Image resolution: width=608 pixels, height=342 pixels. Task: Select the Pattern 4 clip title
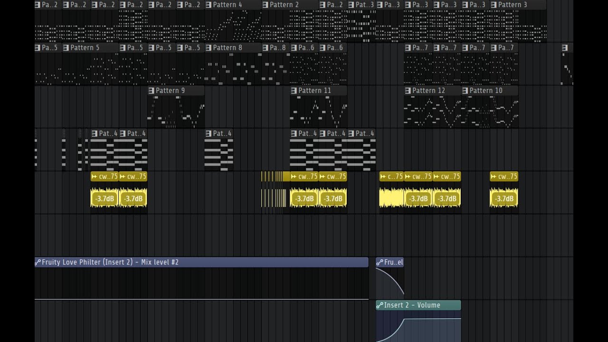click(227, 5)
